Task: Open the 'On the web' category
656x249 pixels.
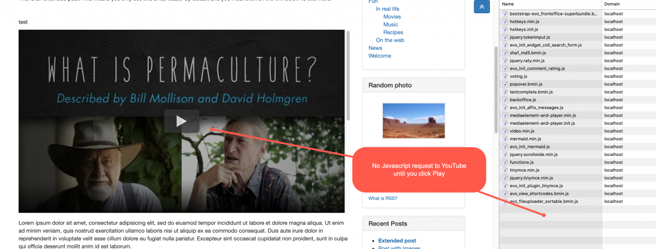Action: [390, 40]
